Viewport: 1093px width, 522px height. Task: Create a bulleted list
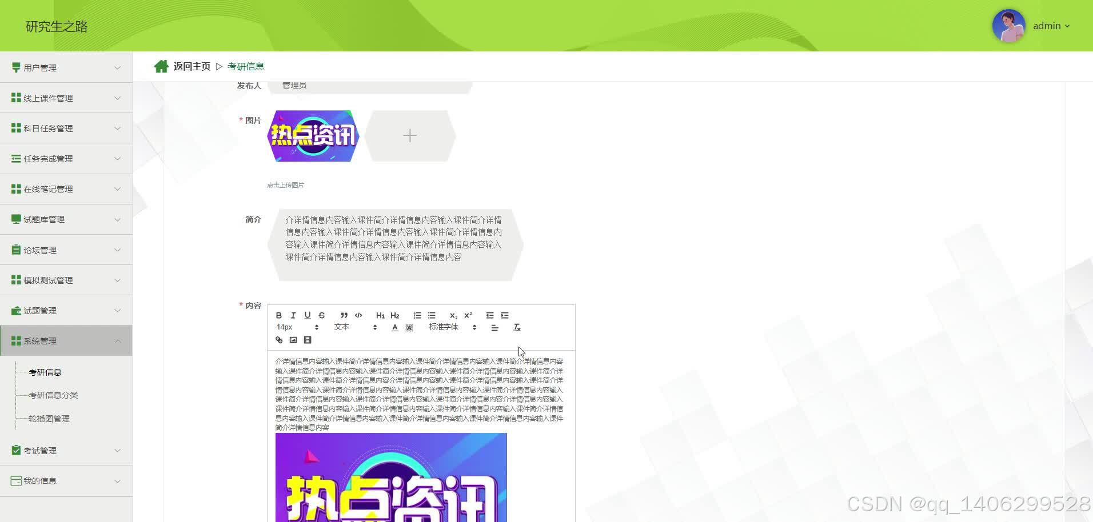tap(432, 315)
